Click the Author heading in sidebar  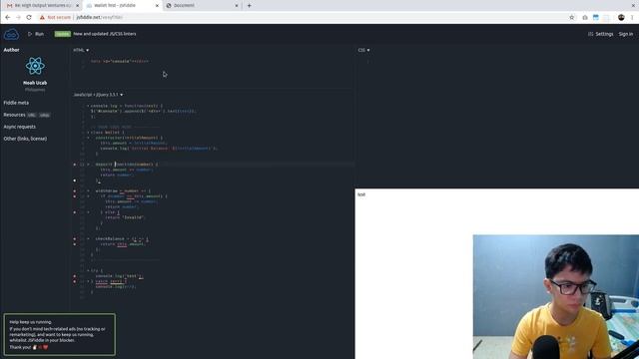pos(11,50)
